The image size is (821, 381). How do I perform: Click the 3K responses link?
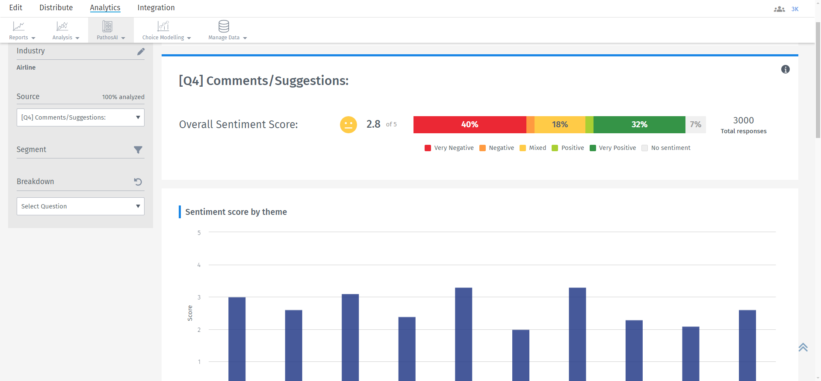(795, 9)
